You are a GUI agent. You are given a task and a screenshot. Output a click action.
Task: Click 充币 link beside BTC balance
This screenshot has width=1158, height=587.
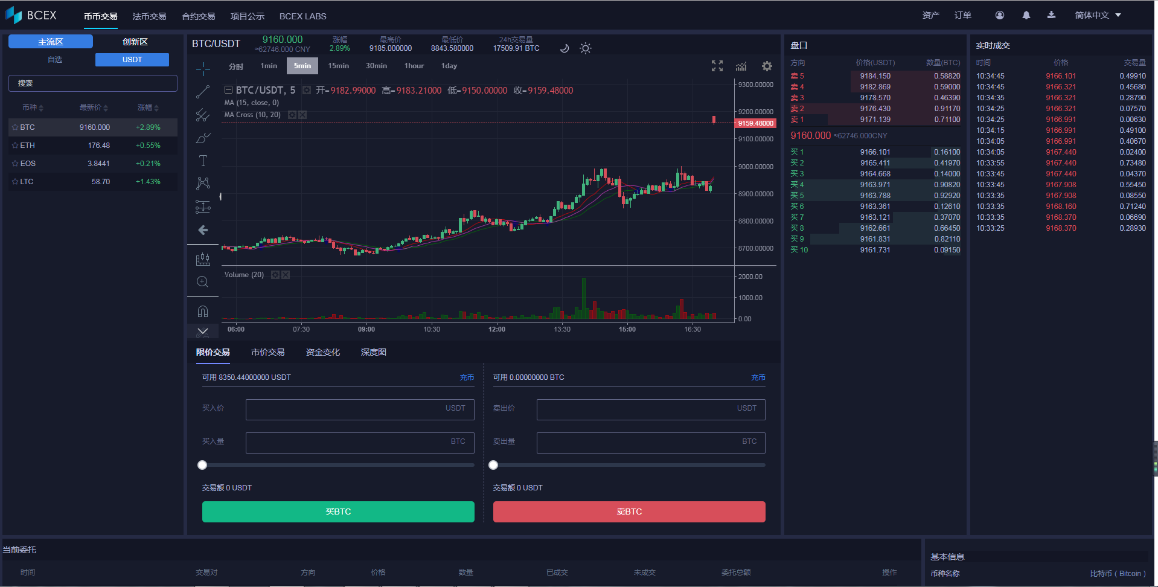[758, 377]
